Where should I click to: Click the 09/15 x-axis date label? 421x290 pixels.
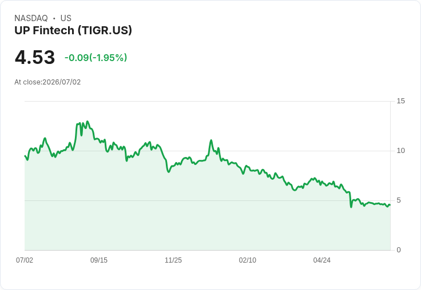tap(99, 260)
